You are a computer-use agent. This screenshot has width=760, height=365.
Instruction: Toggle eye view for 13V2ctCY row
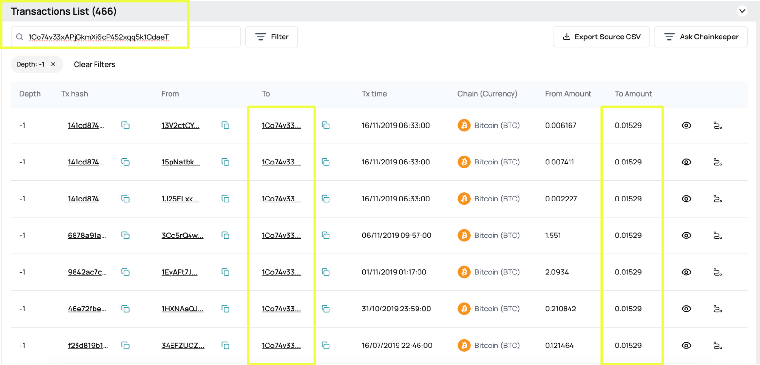coord(686,126)
